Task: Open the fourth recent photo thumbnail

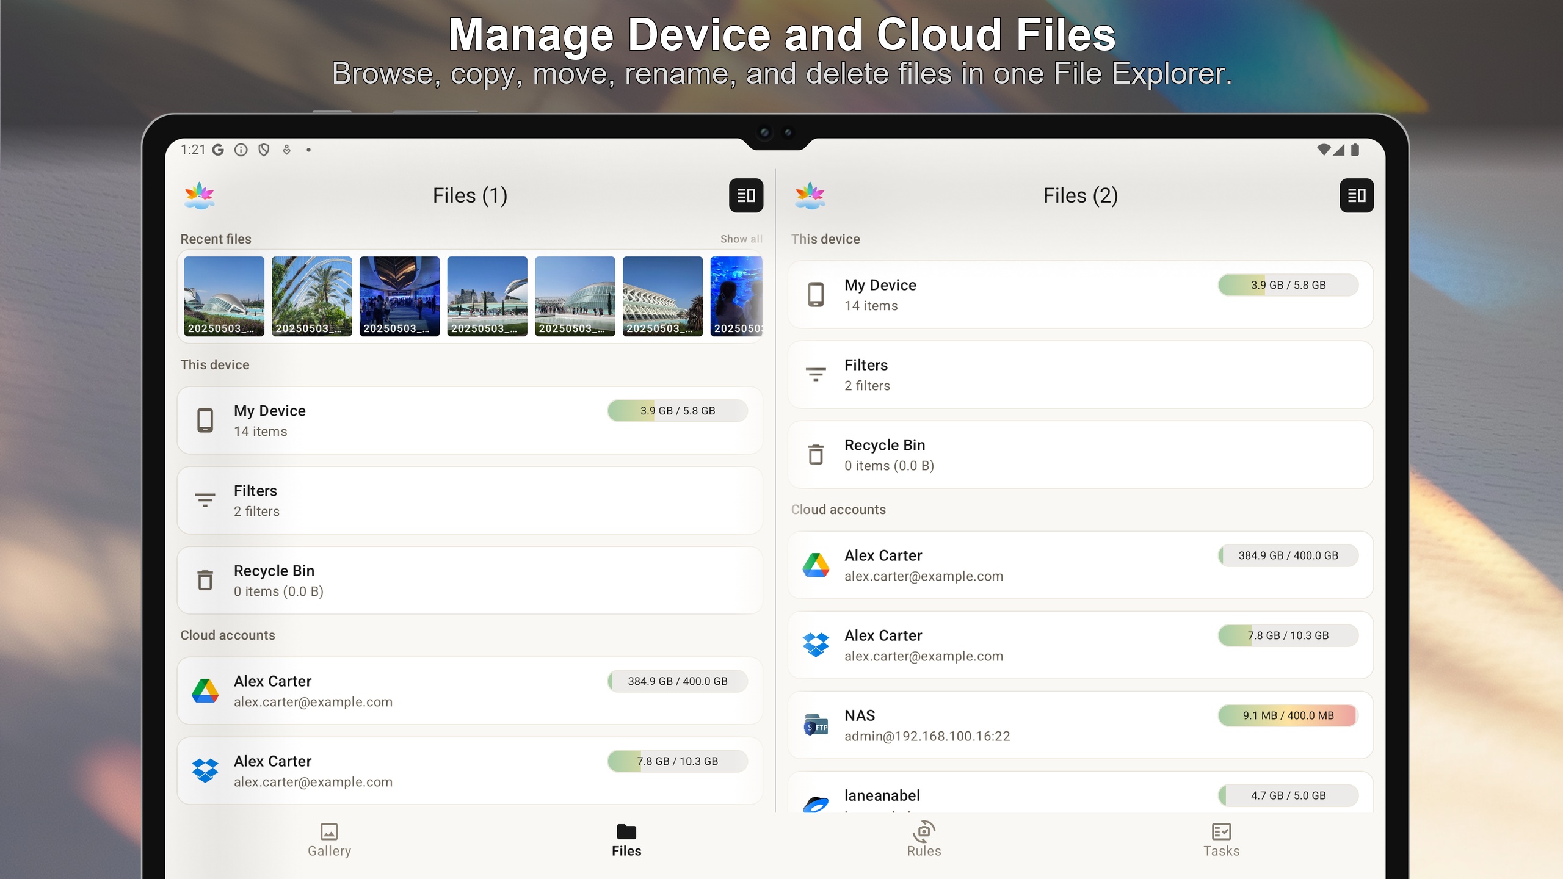Action: click(487, 296)
